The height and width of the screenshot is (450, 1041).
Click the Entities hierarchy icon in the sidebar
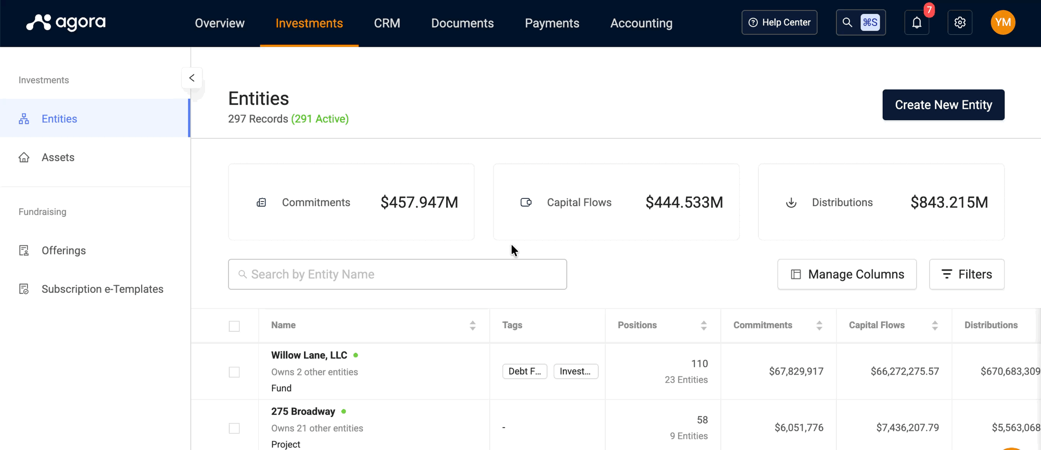24,119
